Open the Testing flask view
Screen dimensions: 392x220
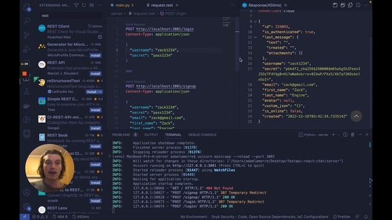[27, 92]
